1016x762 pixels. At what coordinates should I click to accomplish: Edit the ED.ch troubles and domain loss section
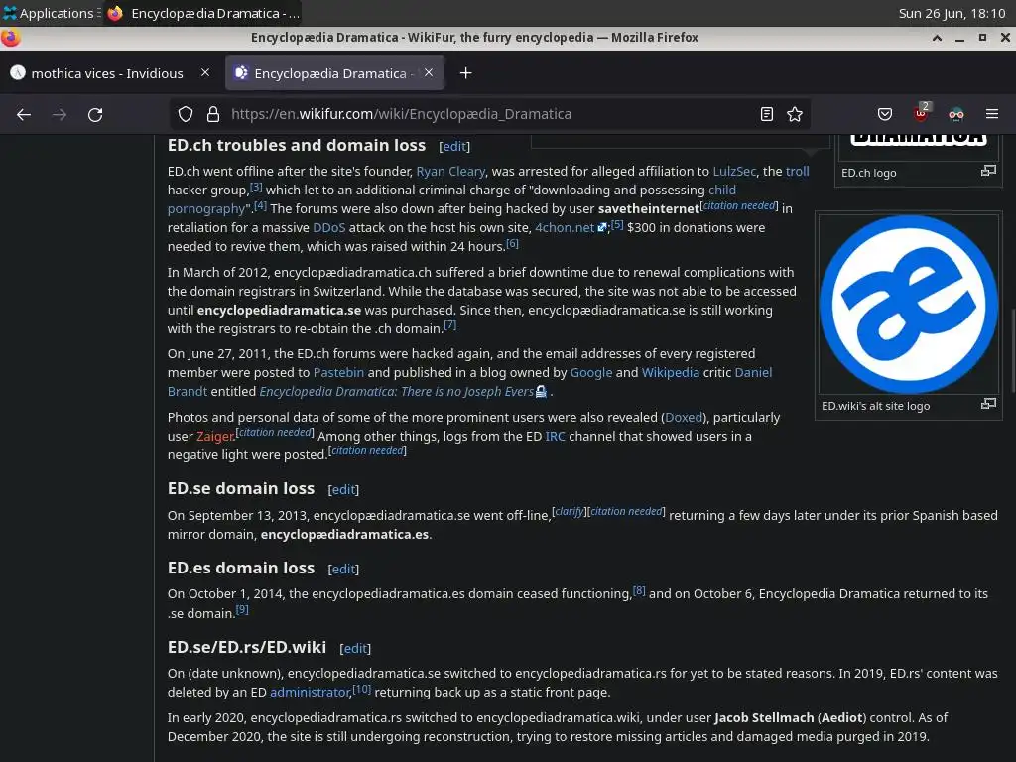coord(454,147)
